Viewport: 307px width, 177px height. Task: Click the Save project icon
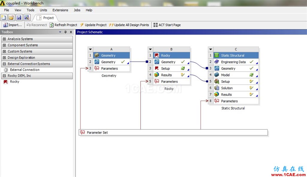19,18
